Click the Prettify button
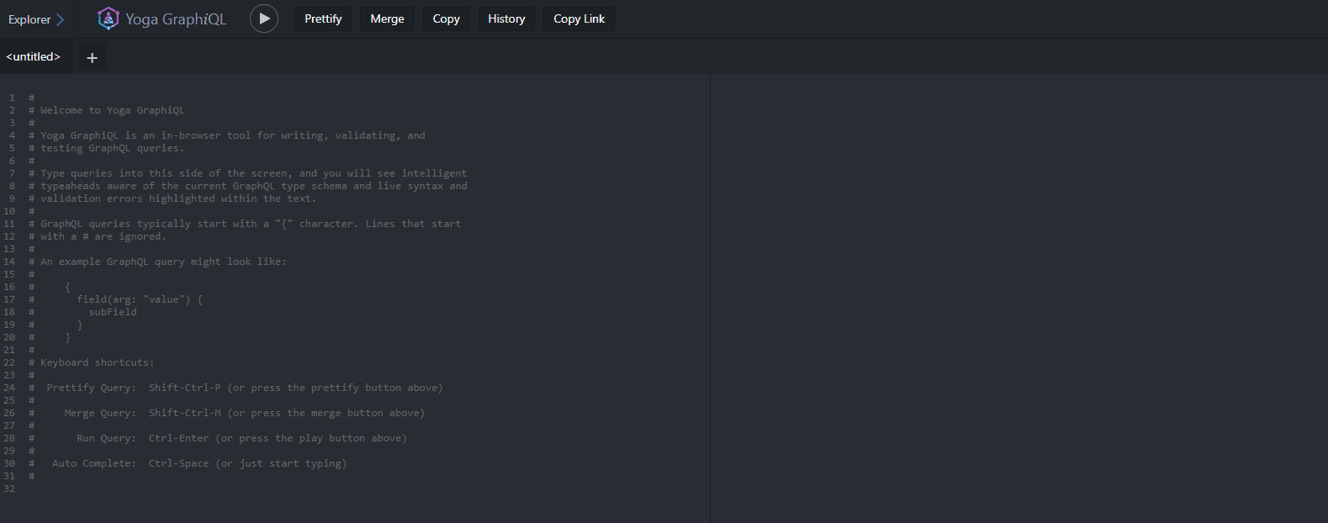 pyautogui.click(x=323, y=18)
